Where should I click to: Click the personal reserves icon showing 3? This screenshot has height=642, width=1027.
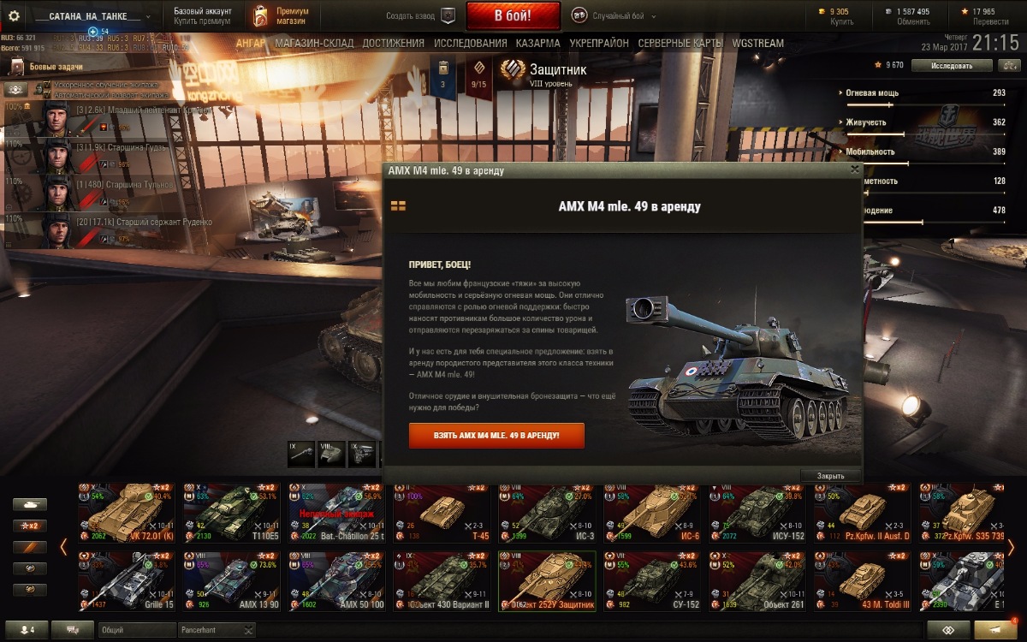point(442,77)
